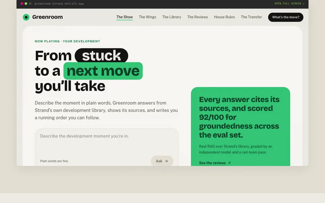Click the arrow icon in Ask button
The image size is (325, 203).
click(x=166, y=161)
